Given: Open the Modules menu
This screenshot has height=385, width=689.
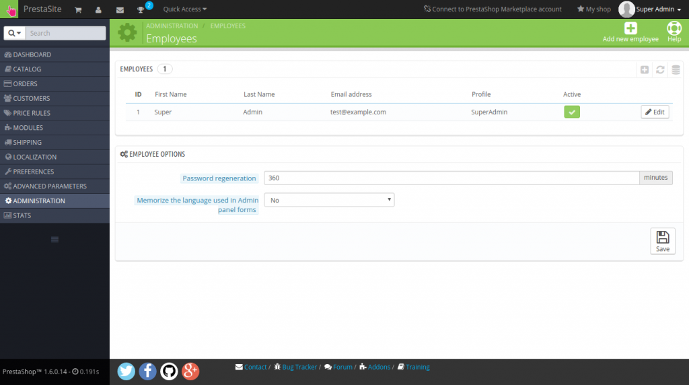Looking at the screenshot, I should pyautogui.click(x=55, y=127).
